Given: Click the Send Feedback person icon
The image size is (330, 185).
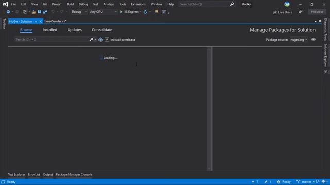Looking at the screenshot, I should [x=300, y=12].
